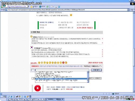
Task: Open the red personal emoticon registration link
Action: (95, 63)
